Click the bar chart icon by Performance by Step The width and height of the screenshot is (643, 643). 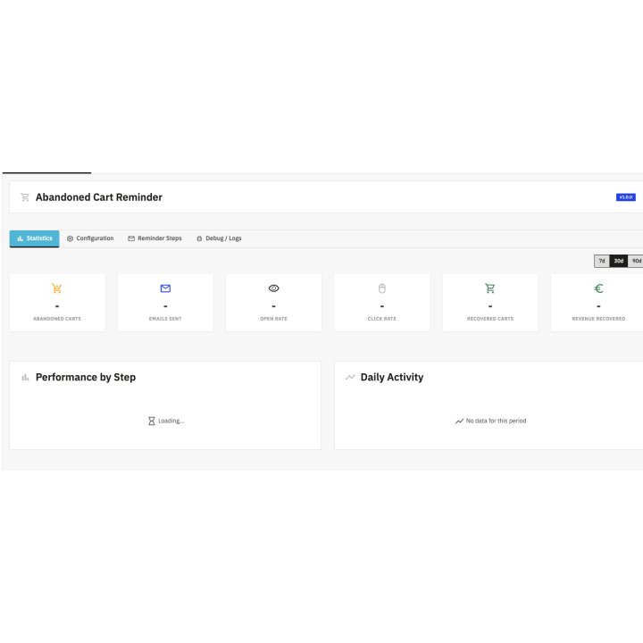25,378
